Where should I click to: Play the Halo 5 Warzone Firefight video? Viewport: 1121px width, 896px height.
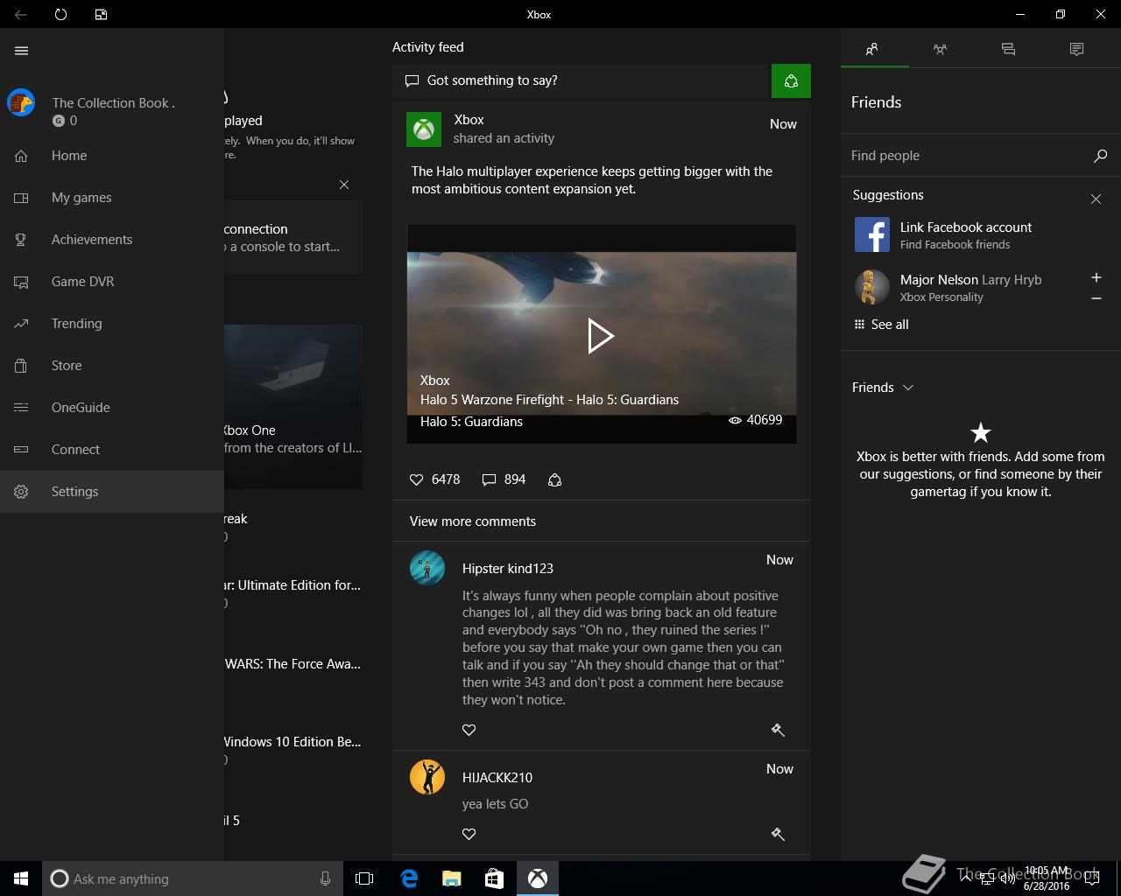[x=601, y=335]
